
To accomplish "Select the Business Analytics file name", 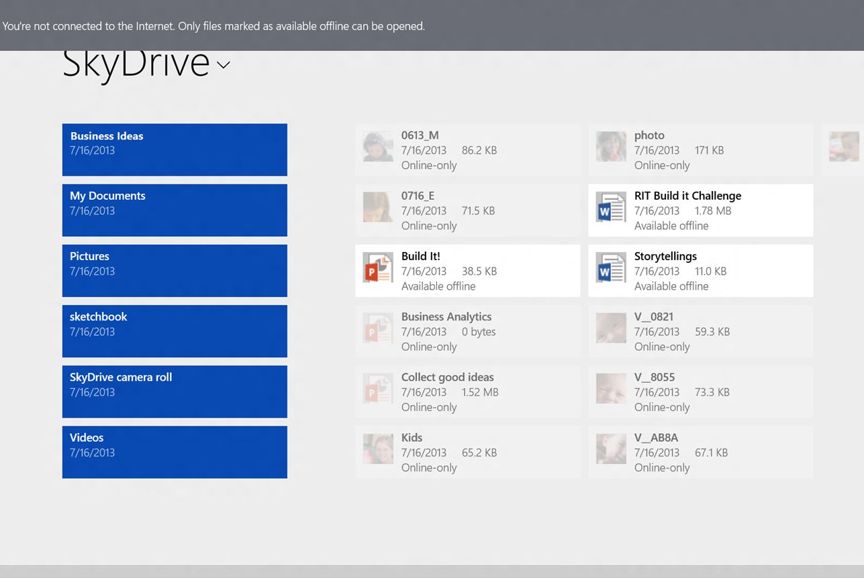I will [446, 316].
